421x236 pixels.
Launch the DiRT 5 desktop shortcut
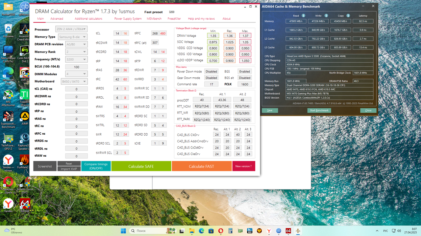25,74
